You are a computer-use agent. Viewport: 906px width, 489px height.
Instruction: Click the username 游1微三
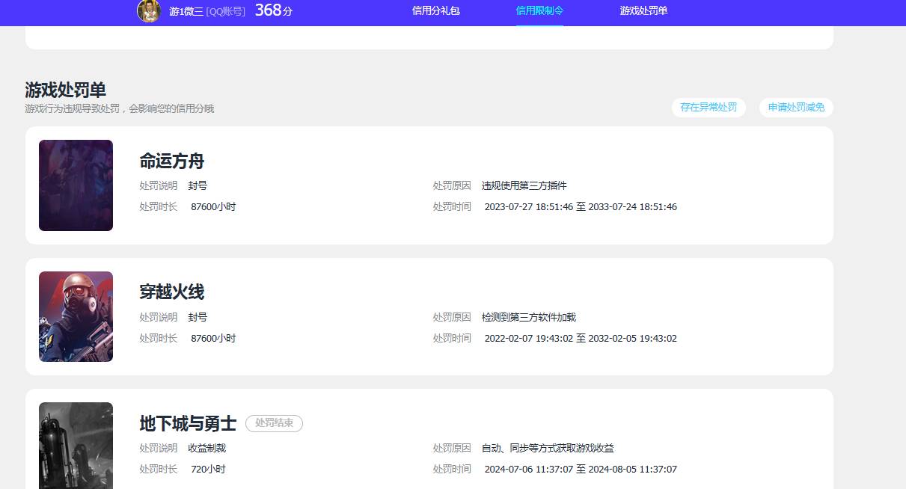pos(186,11)
